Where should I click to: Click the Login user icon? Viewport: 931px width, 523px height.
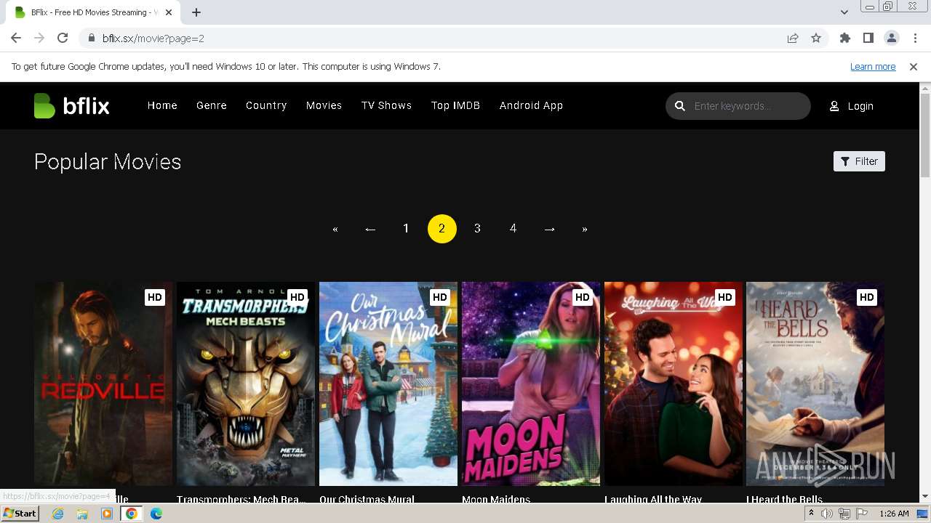click(834, 106)
